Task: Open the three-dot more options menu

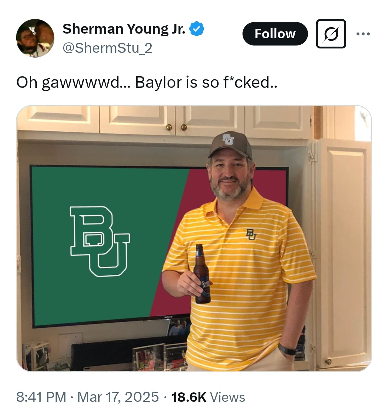Action: pyautogui.click(x=363, y=34)
